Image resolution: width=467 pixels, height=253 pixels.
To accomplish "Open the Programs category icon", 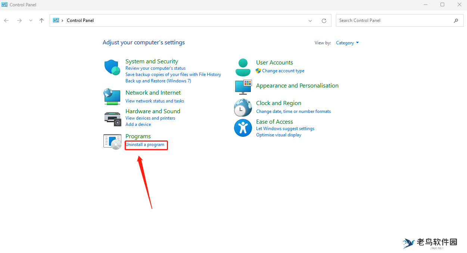I will (x=112, y=142).
